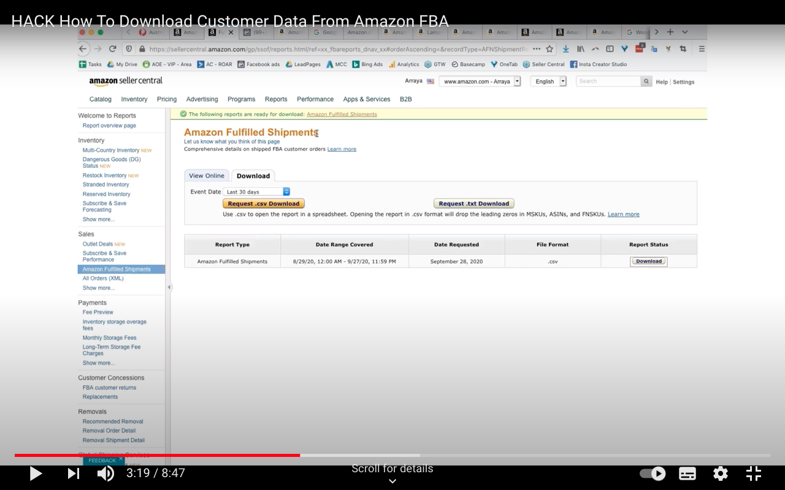
Task: List all tabs with the chevron
Action: tap(685, 32)
